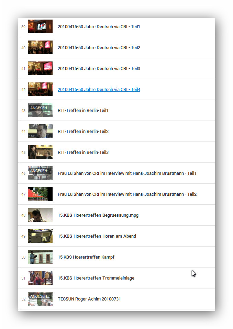Viewport: 233px width, 329px height.
Task: Select 'RTI-Treffen in Berlin-Teil2' video title
Action: (x=83, y=132)
